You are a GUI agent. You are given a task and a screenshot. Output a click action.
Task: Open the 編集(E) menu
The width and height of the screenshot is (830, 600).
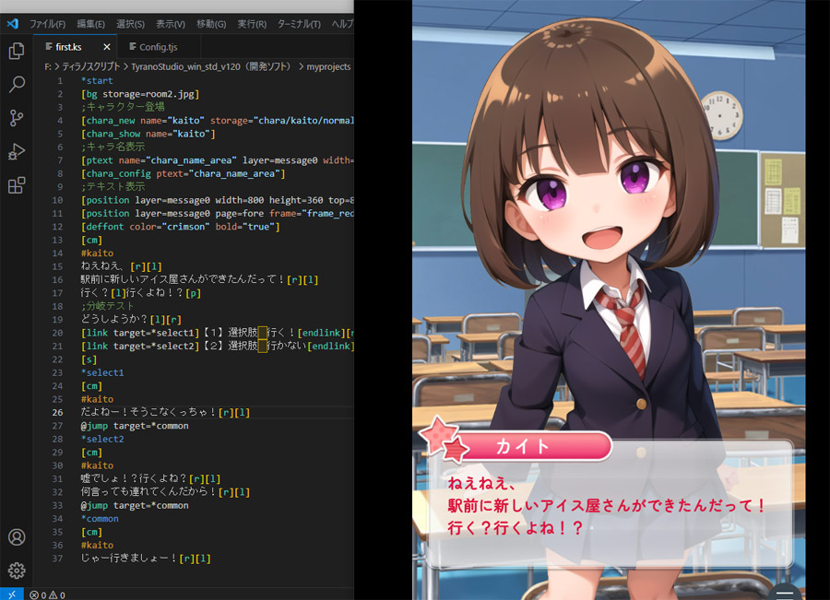coord(90,24)
